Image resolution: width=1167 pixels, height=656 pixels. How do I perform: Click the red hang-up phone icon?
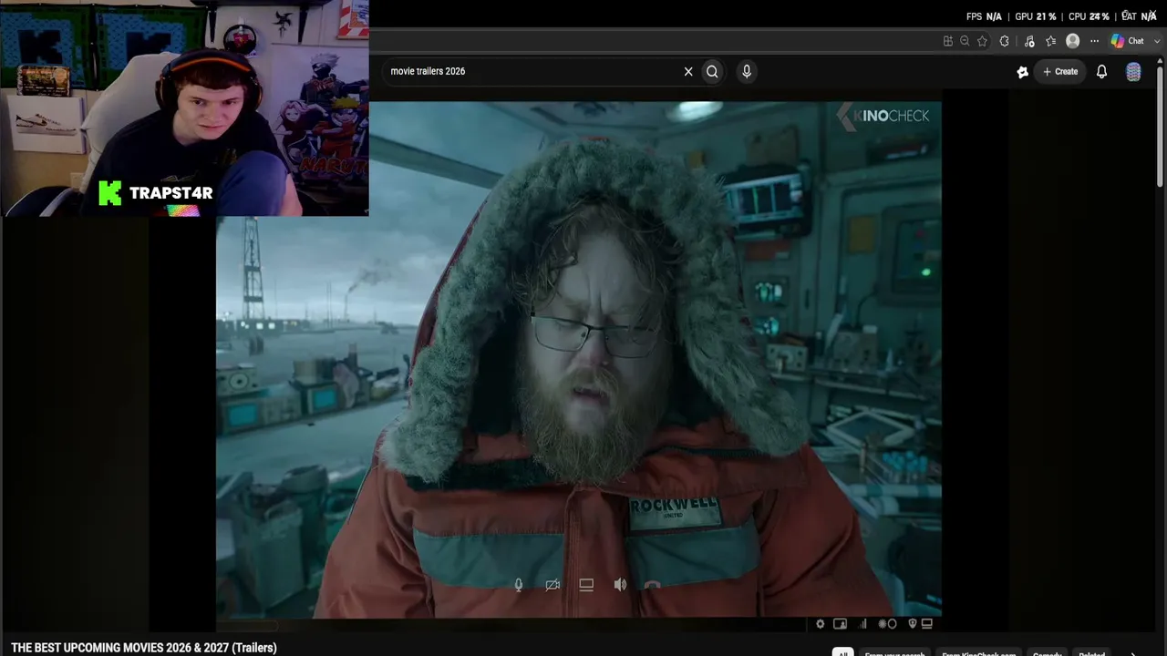[x=652, y=585]
